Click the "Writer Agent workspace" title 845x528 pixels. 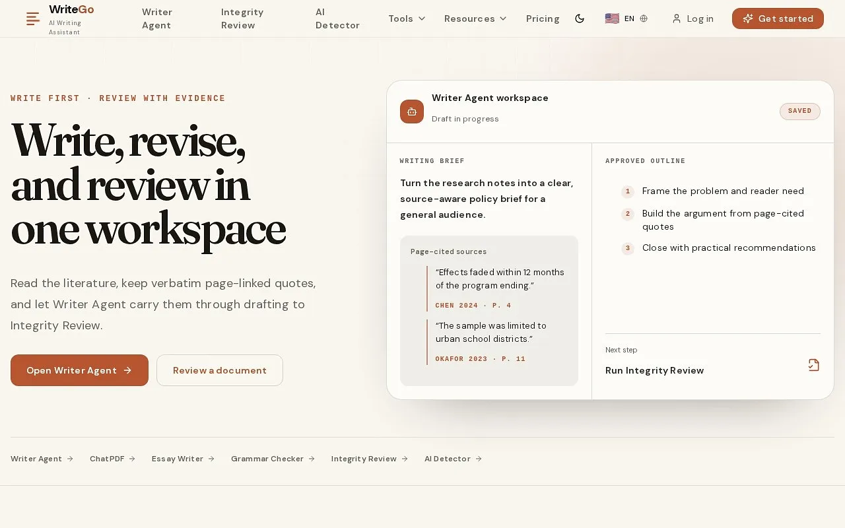coord(490,98)
